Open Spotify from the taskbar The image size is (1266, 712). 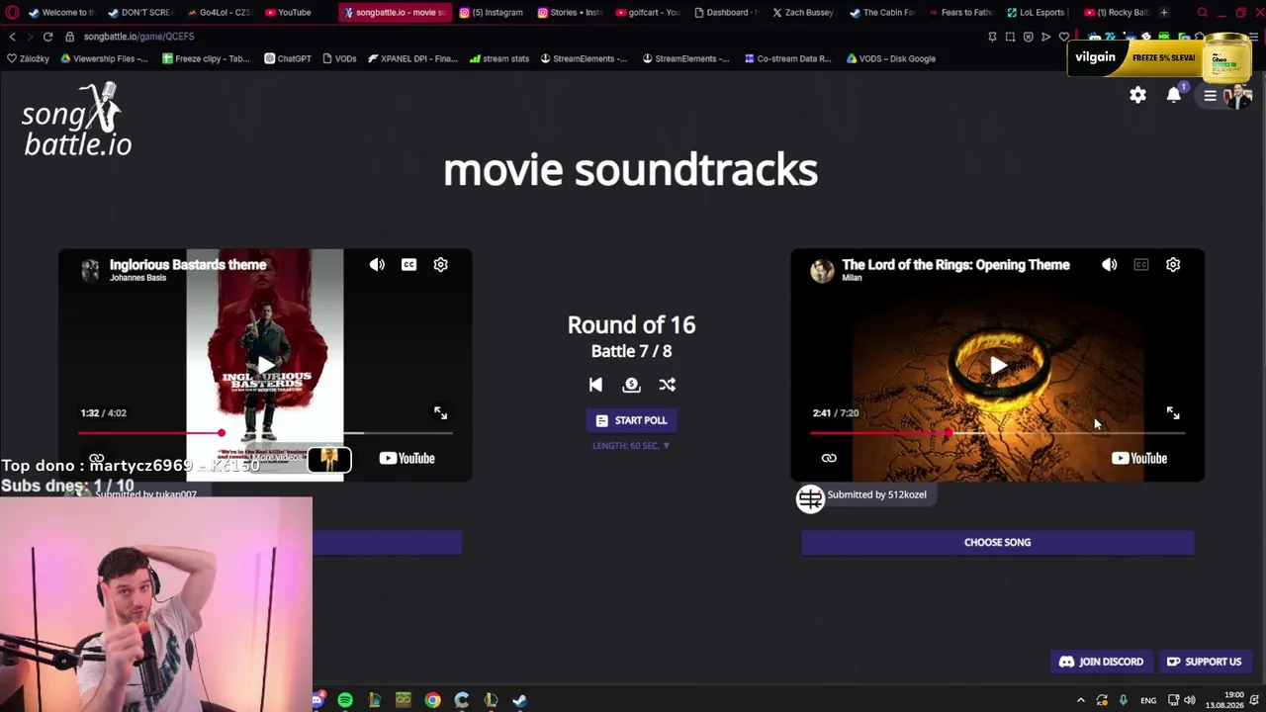tap(345, 700)
